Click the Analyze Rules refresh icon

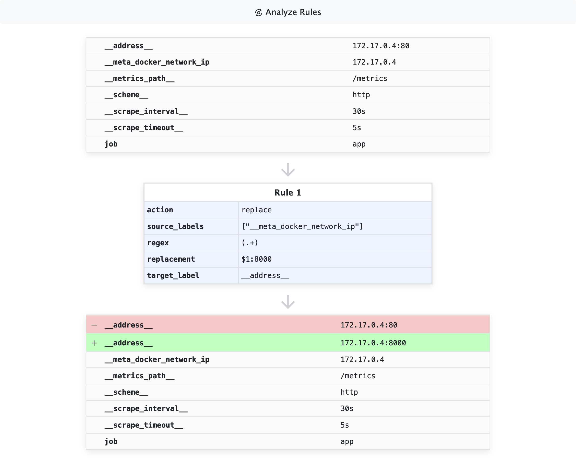pos(258,12)
